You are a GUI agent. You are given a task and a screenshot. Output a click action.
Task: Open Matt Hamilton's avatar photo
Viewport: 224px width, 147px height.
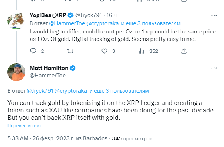click(16, 72)
